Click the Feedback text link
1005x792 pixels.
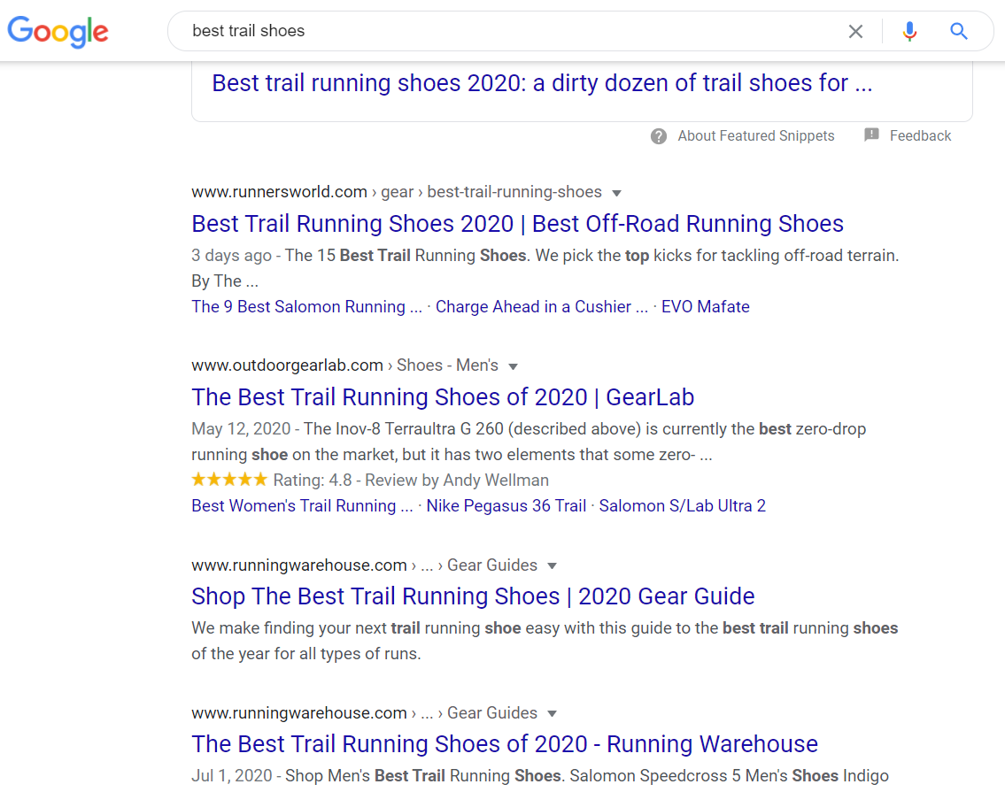[x=920, y=136]
